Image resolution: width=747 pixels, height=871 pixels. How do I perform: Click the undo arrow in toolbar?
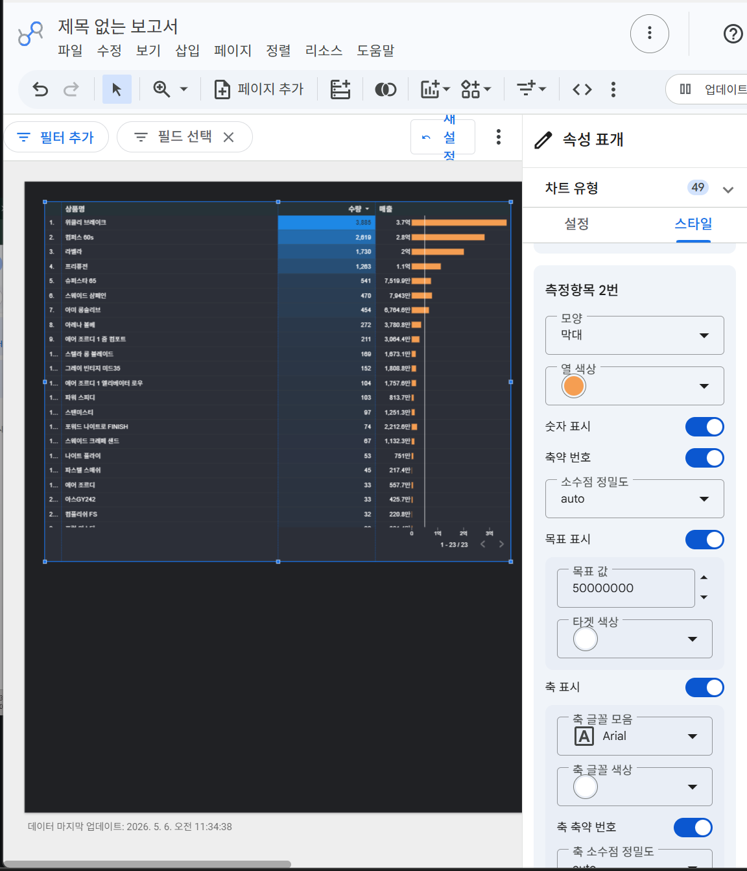pos(40,89)
